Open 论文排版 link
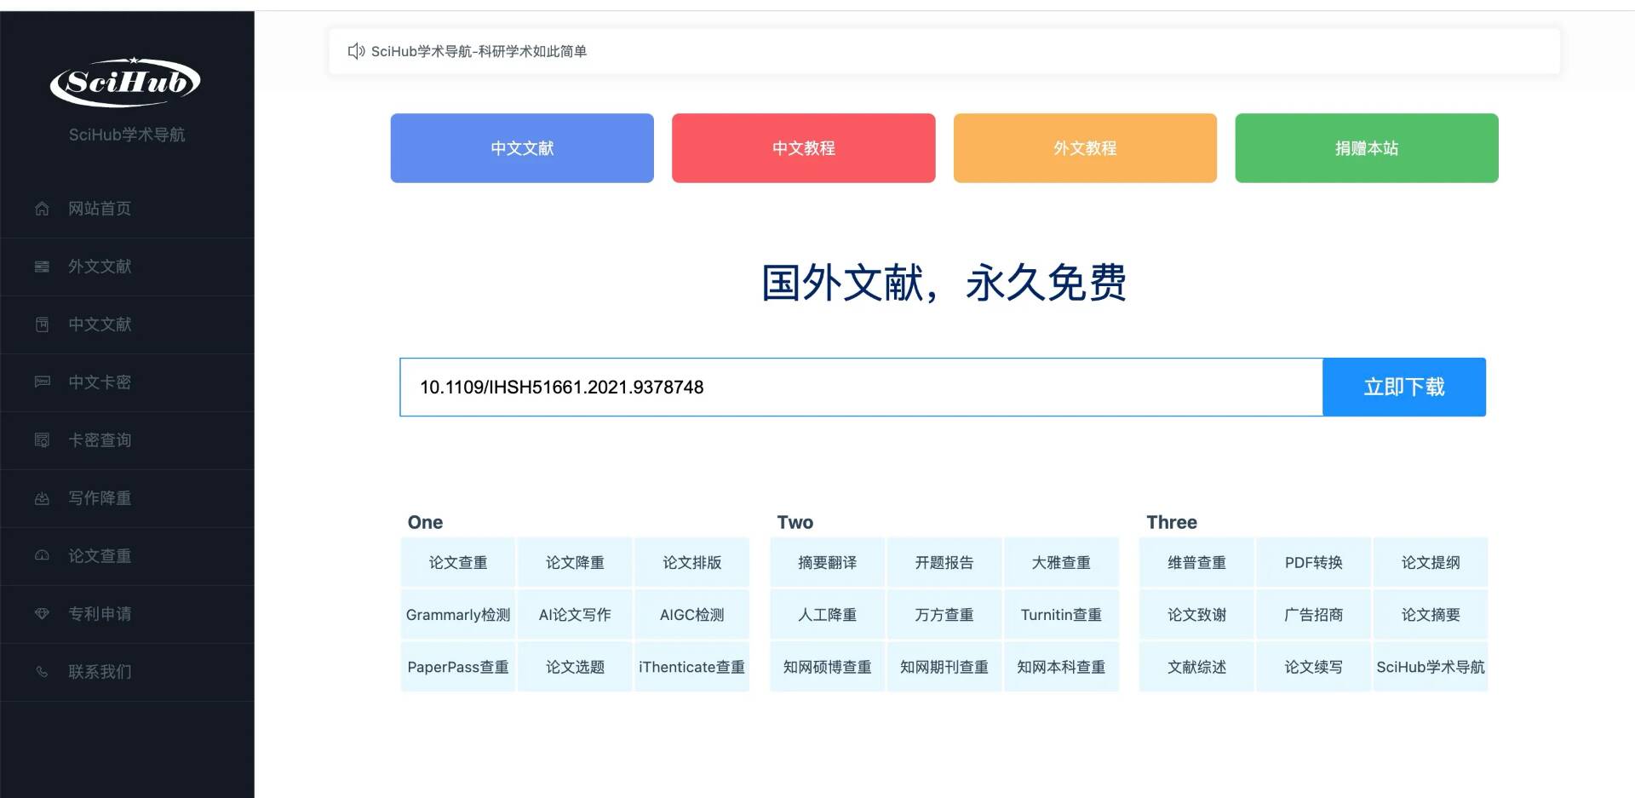The height and width of the screenshot is (798, 1635). point(692,563)
